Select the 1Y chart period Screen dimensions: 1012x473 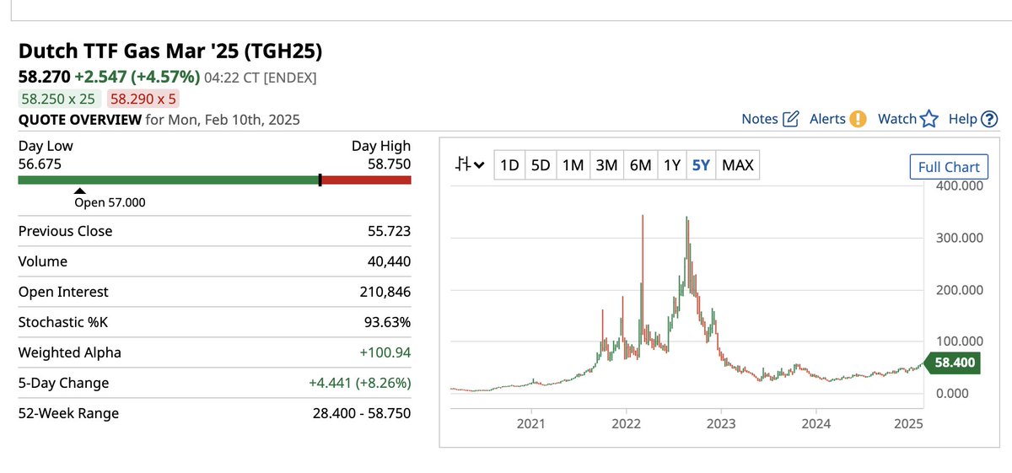(671, 165)
